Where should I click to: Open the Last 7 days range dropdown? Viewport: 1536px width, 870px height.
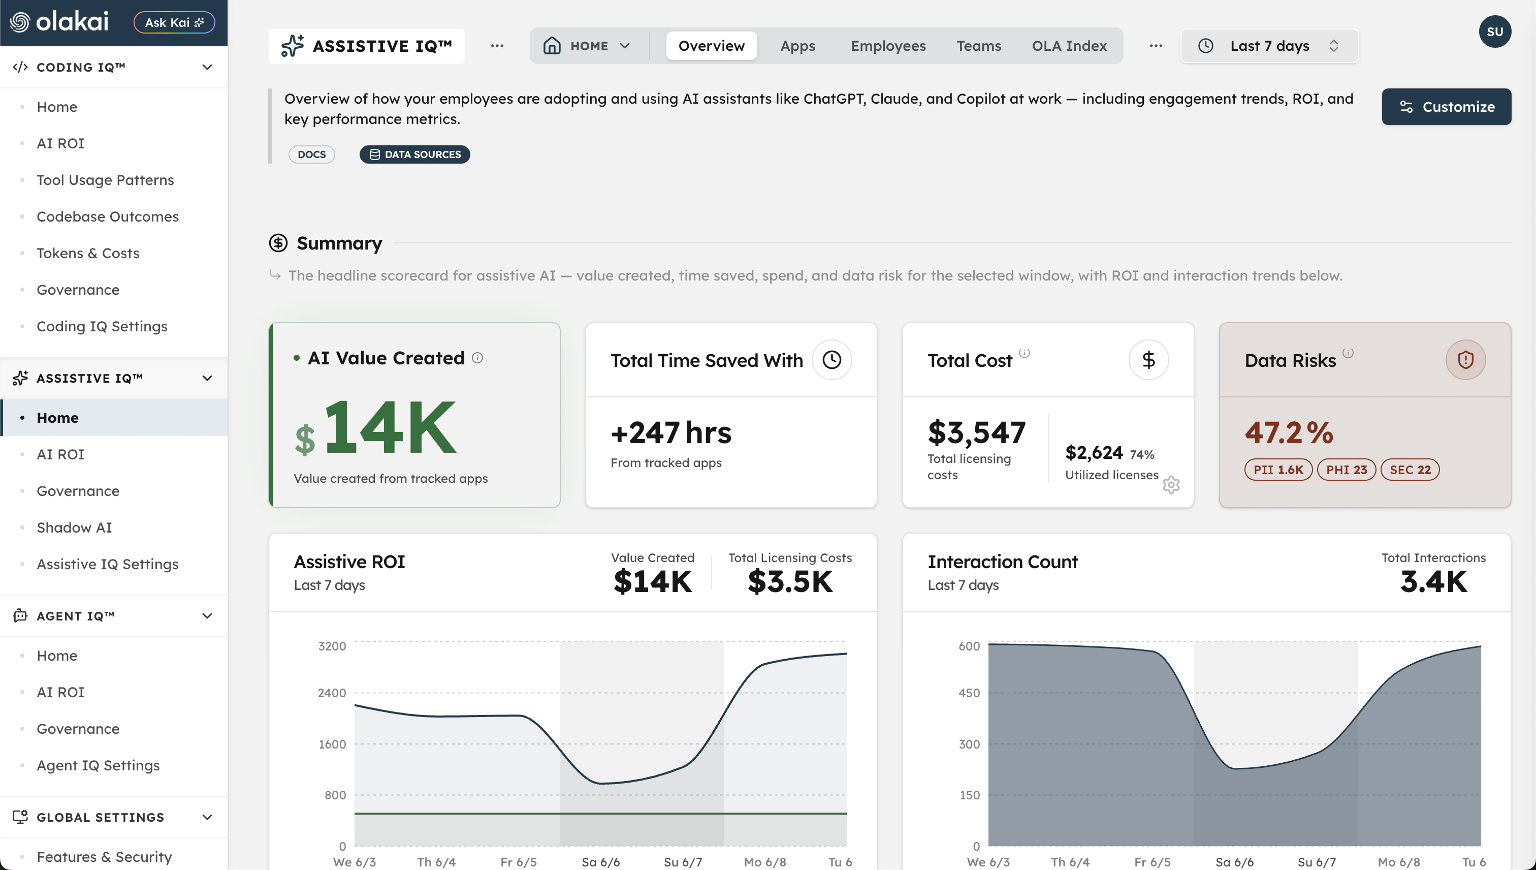click(x=1269, y=46)
